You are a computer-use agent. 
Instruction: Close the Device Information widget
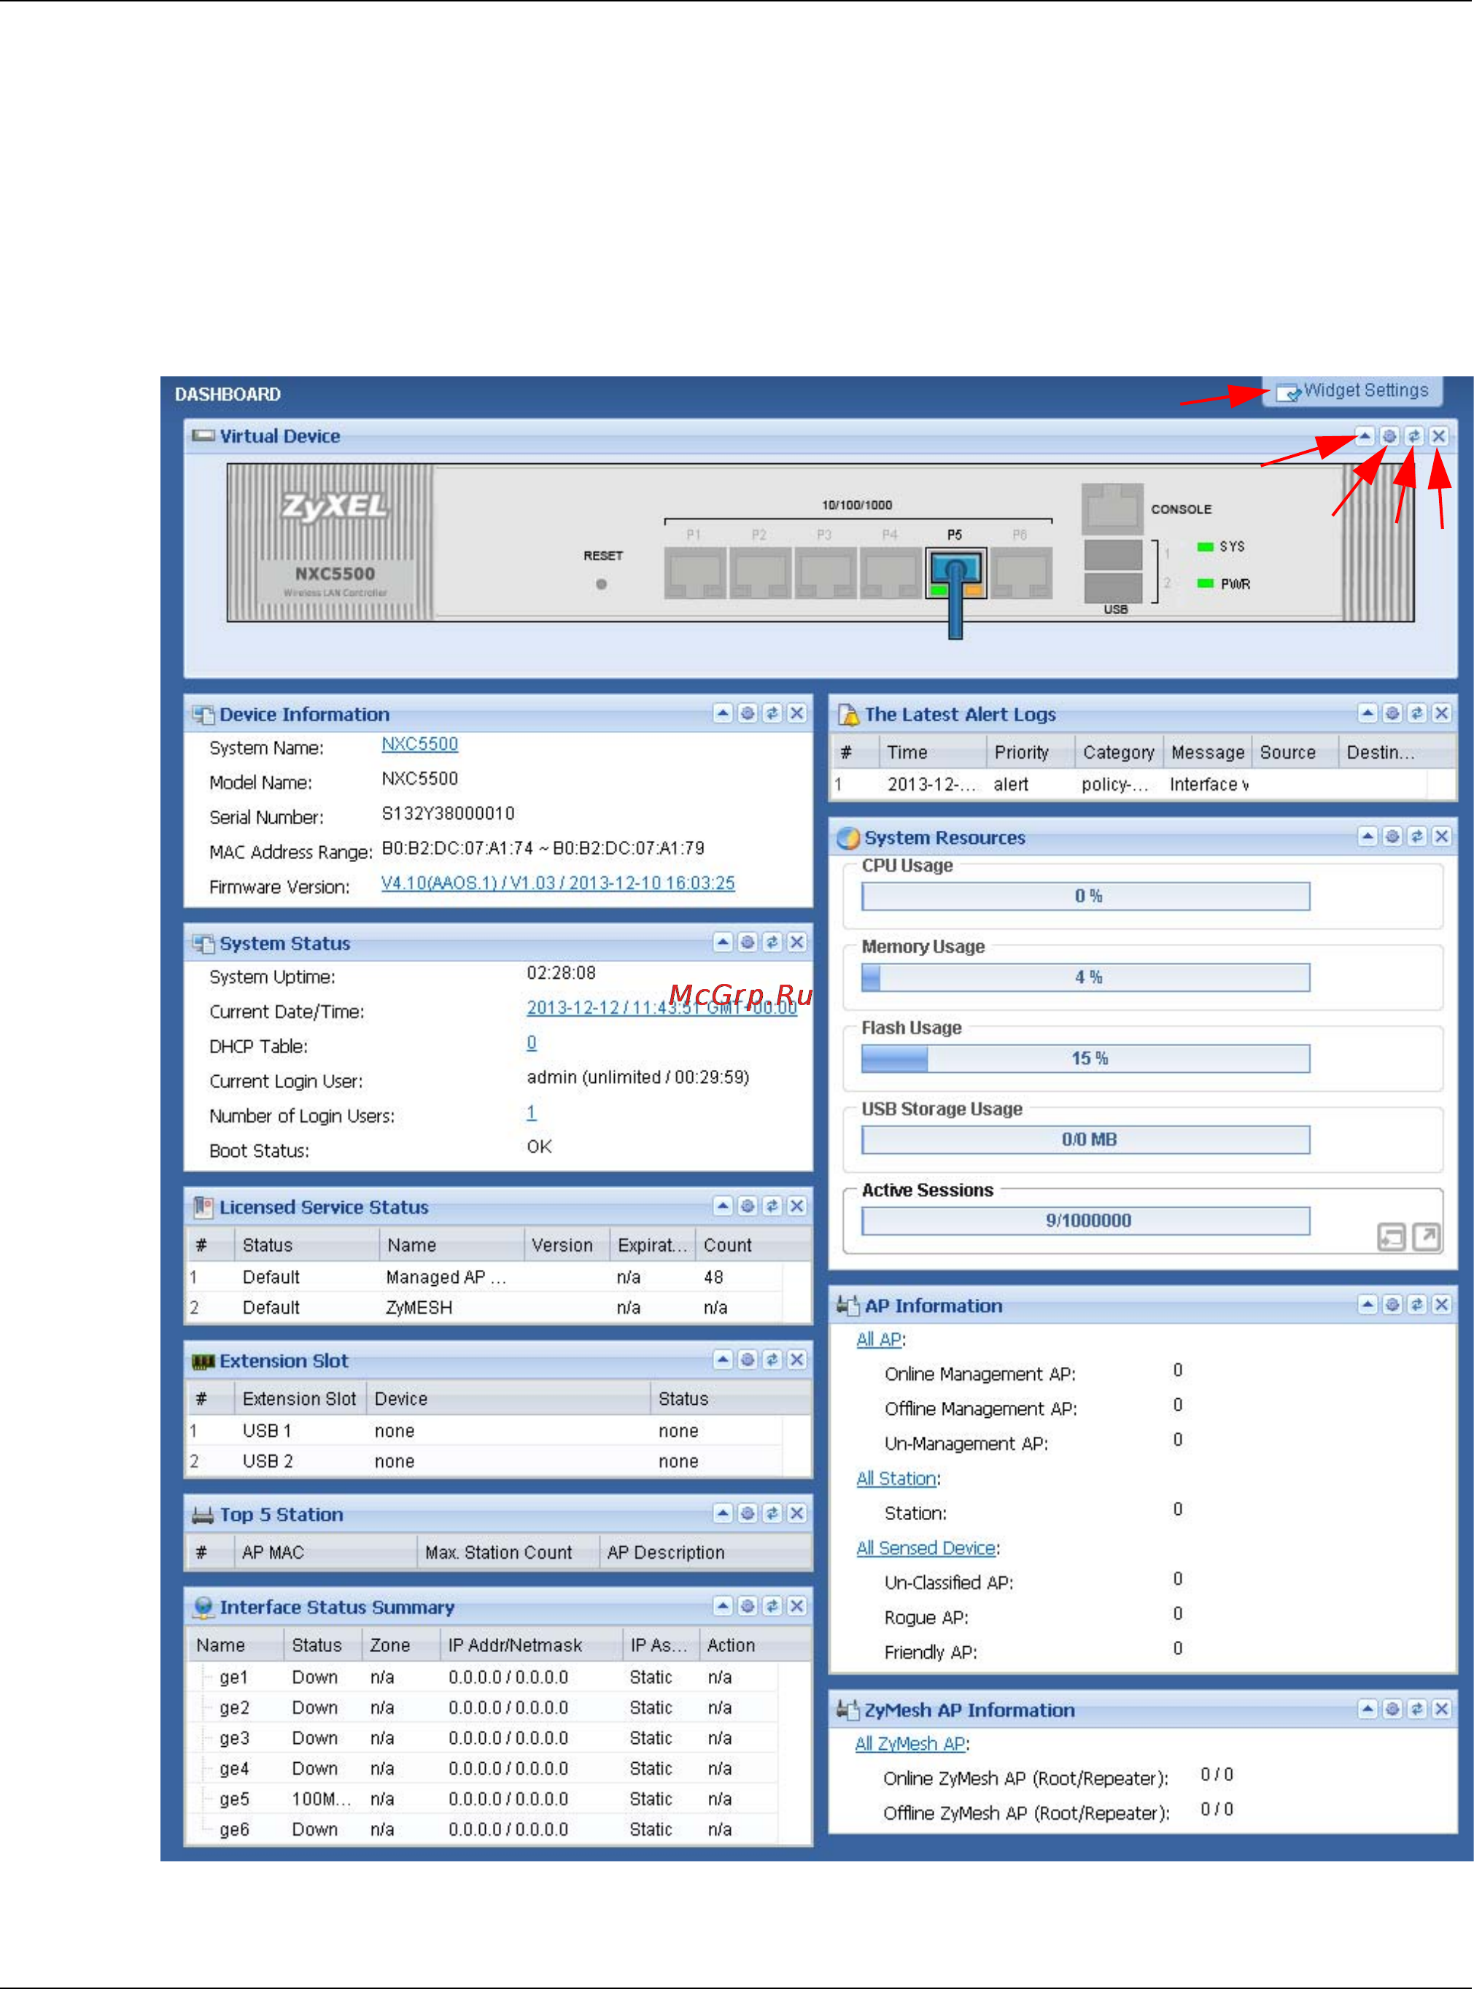point(796,713)
